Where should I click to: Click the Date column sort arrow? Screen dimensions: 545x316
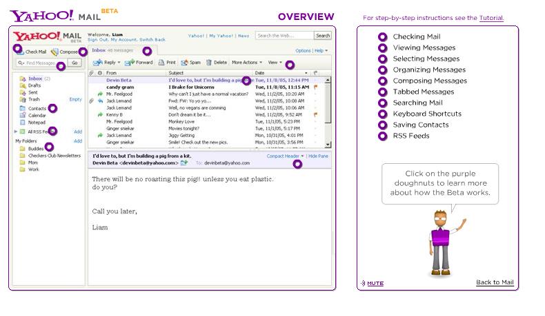tap(306, 73)
